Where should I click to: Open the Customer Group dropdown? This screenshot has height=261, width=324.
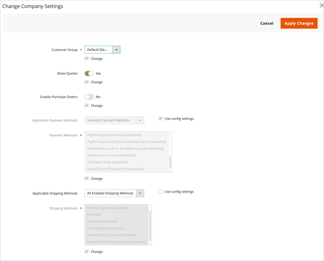pos(102,50)
